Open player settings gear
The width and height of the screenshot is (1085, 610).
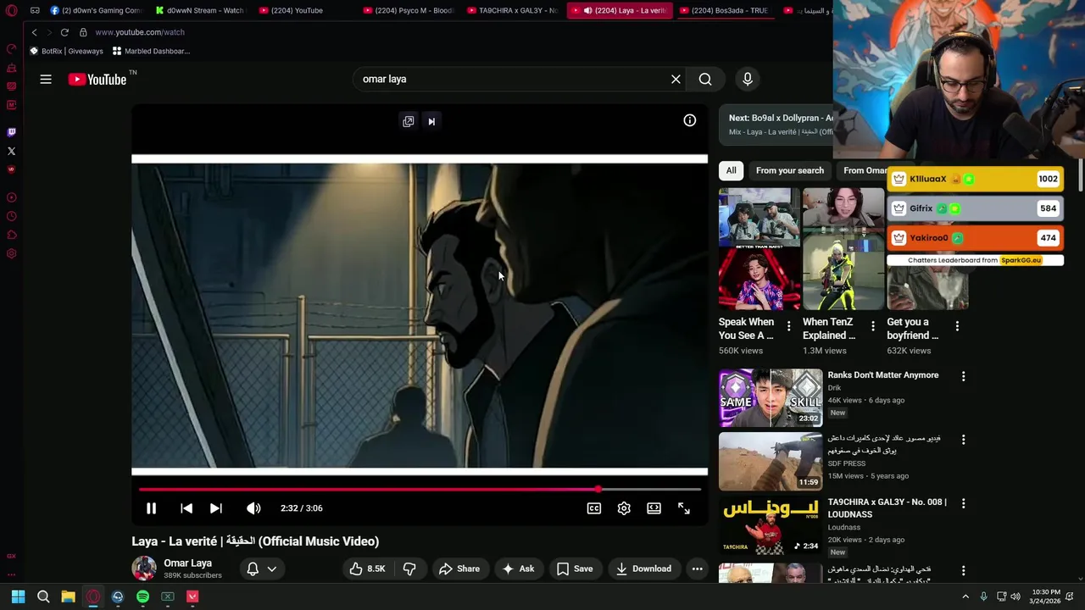point(624,508)
